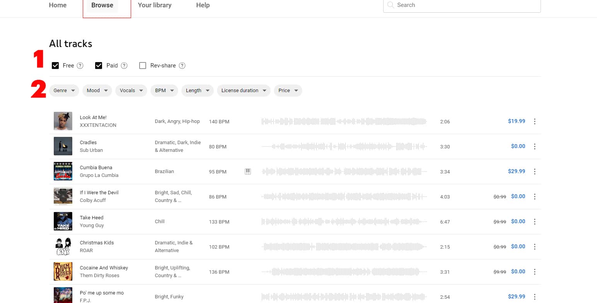Screen dimensions: 597x303
Task: Expand the Genre filter dropdown
Action: [x=64, y=91]
